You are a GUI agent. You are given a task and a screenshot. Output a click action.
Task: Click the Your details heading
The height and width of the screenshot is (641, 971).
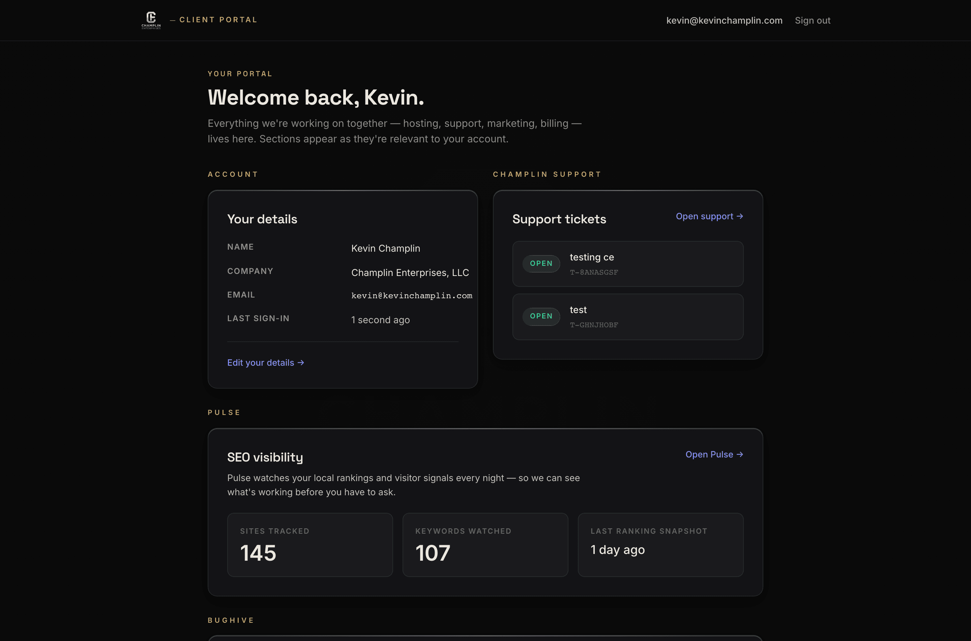click(x=262, y=219)
